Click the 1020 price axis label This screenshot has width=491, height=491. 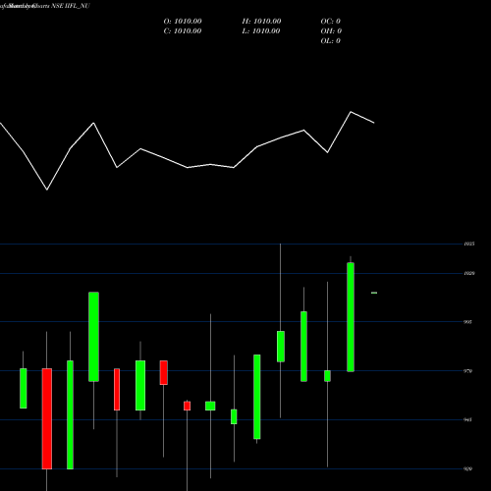point(469,273)
